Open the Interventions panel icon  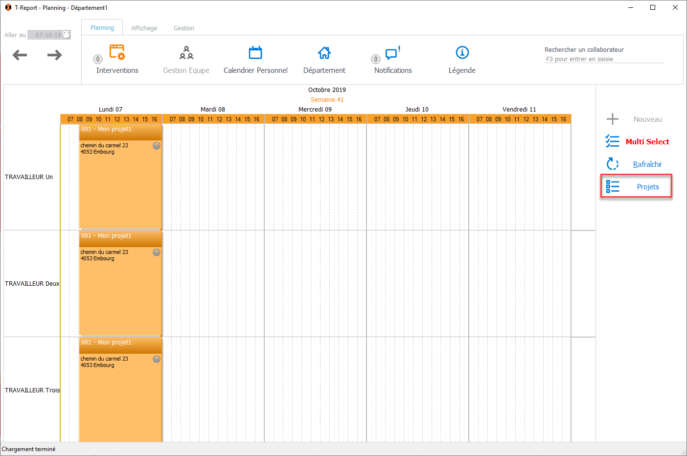[x=117, y=52]
